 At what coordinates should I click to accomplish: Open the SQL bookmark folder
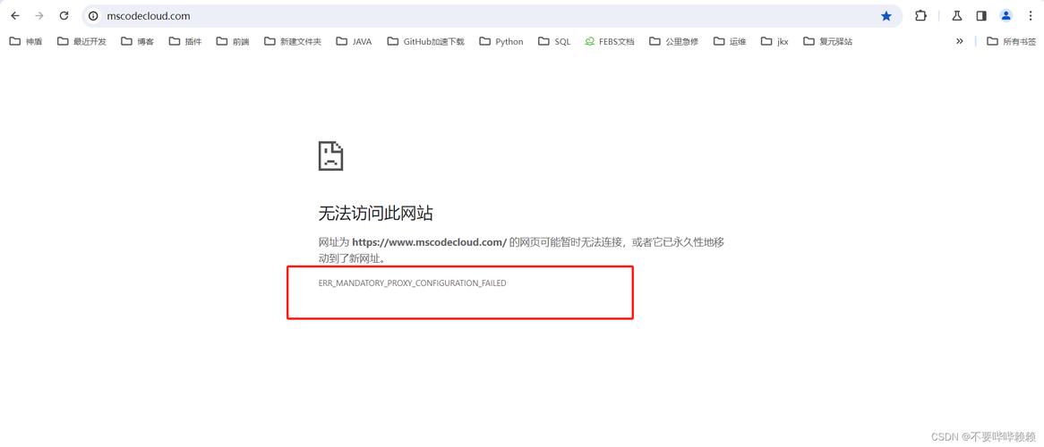[x=554, y=41]
